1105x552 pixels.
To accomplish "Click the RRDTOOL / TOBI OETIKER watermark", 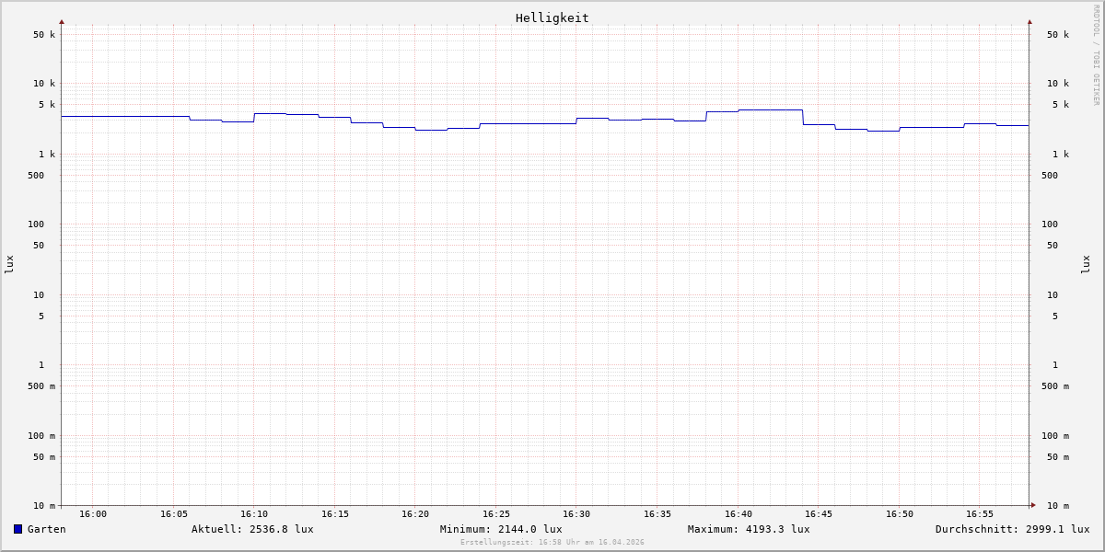I will [x=1096, y=55].
